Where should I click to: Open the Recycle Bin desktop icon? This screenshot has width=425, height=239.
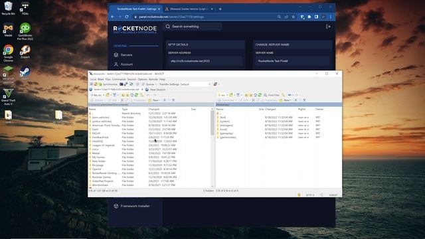(x=8, y=8)
